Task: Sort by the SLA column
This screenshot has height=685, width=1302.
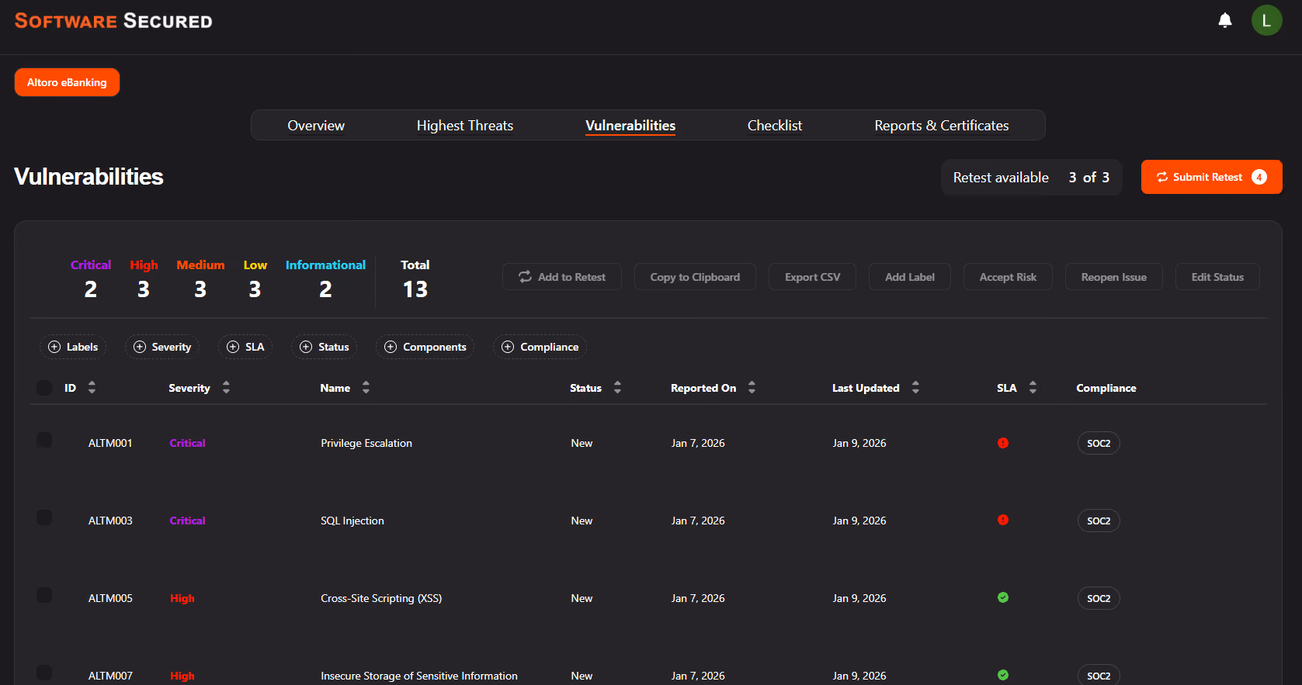Action: click(1033, 387)
